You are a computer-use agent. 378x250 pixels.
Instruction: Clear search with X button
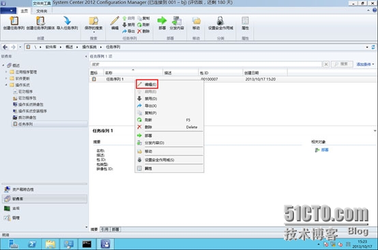pos(325,64)
